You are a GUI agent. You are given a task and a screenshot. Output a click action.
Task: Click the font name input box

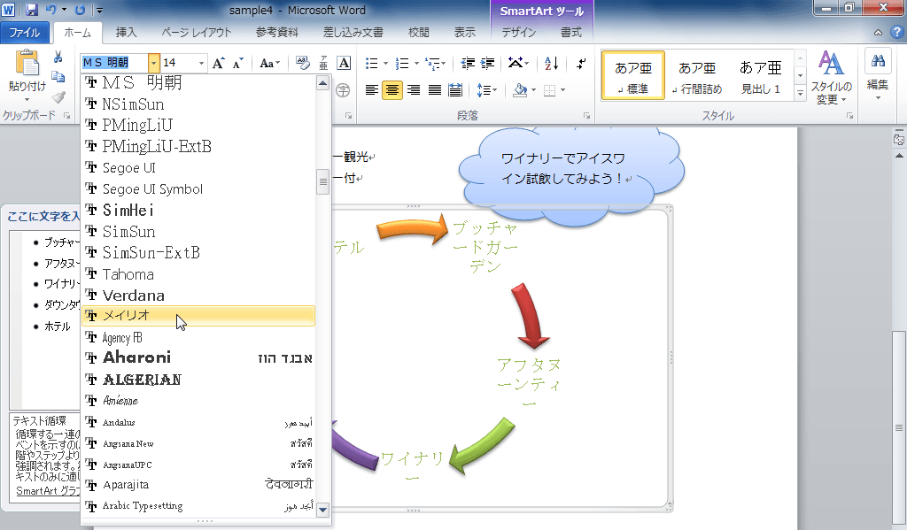coord(114,63)
